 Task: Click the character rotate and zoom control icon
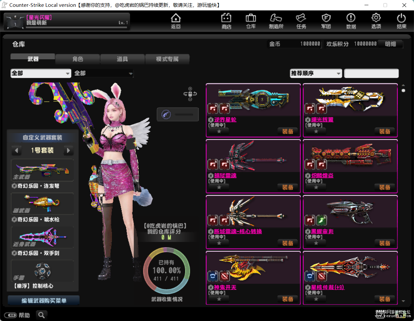click(x=190, y=94)
